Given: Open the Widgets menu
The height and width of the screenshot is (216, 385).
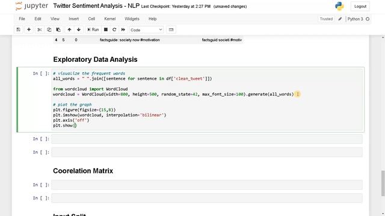Looking at the screenshot, I should point(132,19).
